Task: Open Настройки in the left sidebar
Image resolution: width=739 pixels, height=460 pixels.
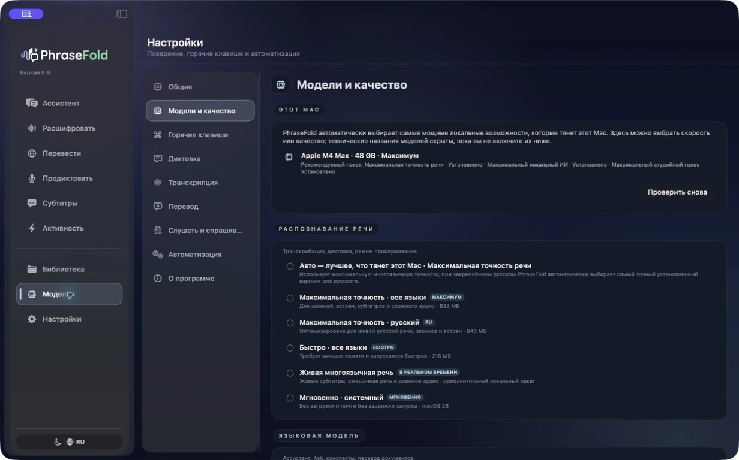Action: [x=69, y=319]
